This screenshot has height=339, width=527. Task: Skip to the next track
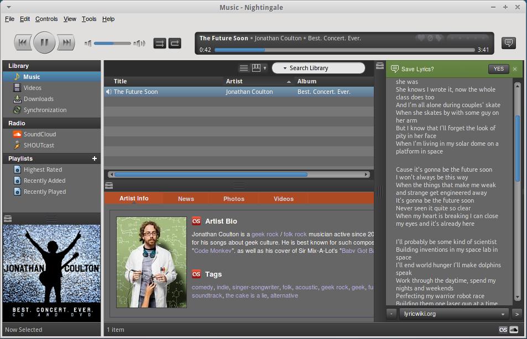coord(66,43)
